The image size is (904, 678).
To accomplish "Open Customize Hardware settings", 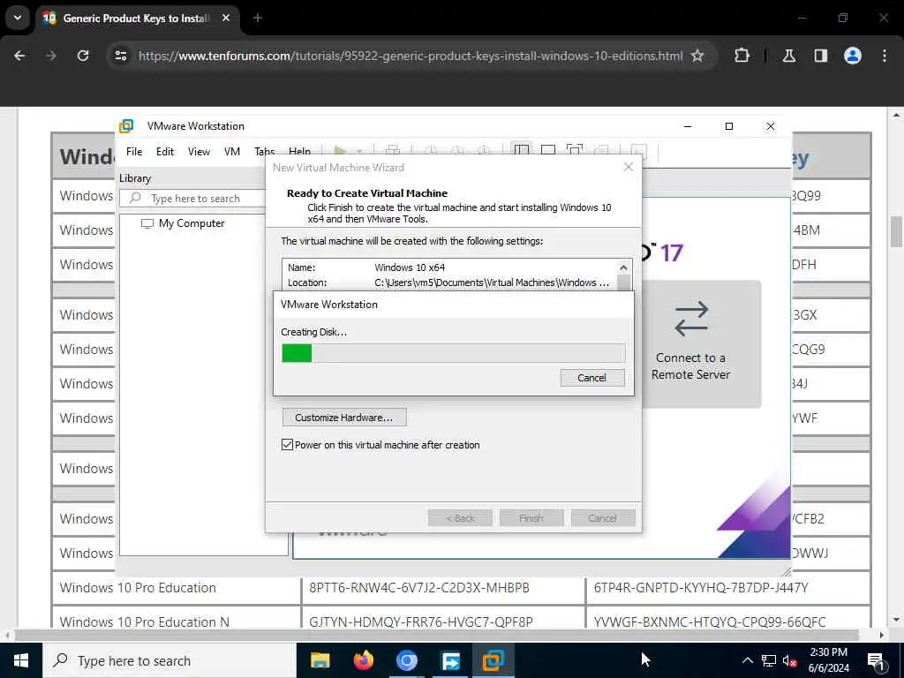I will (x=344, y=417).
